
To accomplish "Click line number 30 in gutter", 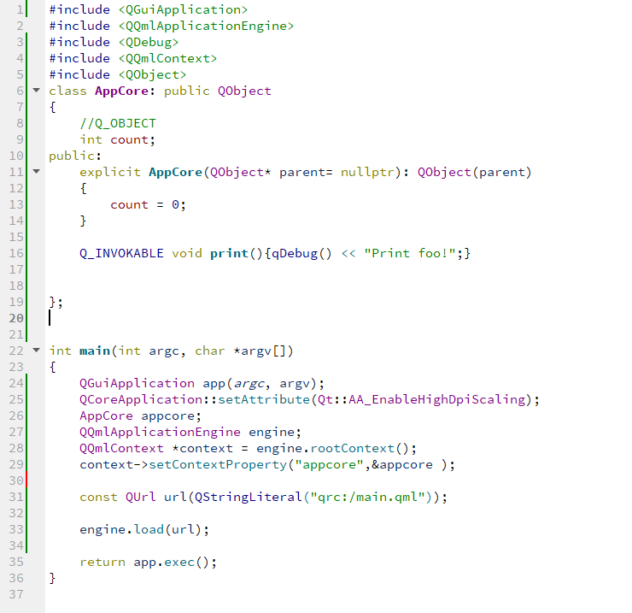I will coord(16,480).
